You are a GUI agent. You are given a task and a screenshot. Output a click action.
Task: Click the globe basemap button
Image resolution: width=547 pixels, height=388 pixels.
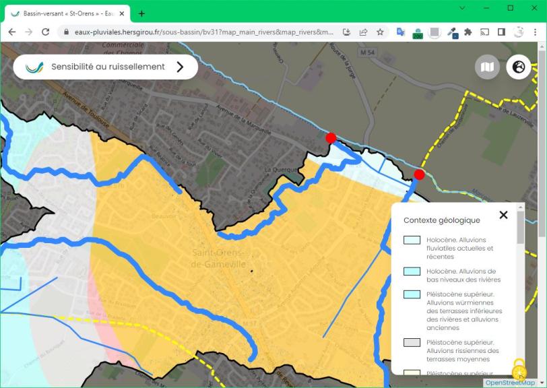[519, 67]
